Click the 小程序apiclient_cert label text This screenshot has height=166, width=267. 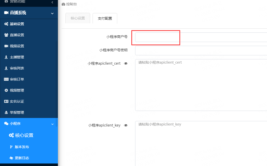click(104, 63)
